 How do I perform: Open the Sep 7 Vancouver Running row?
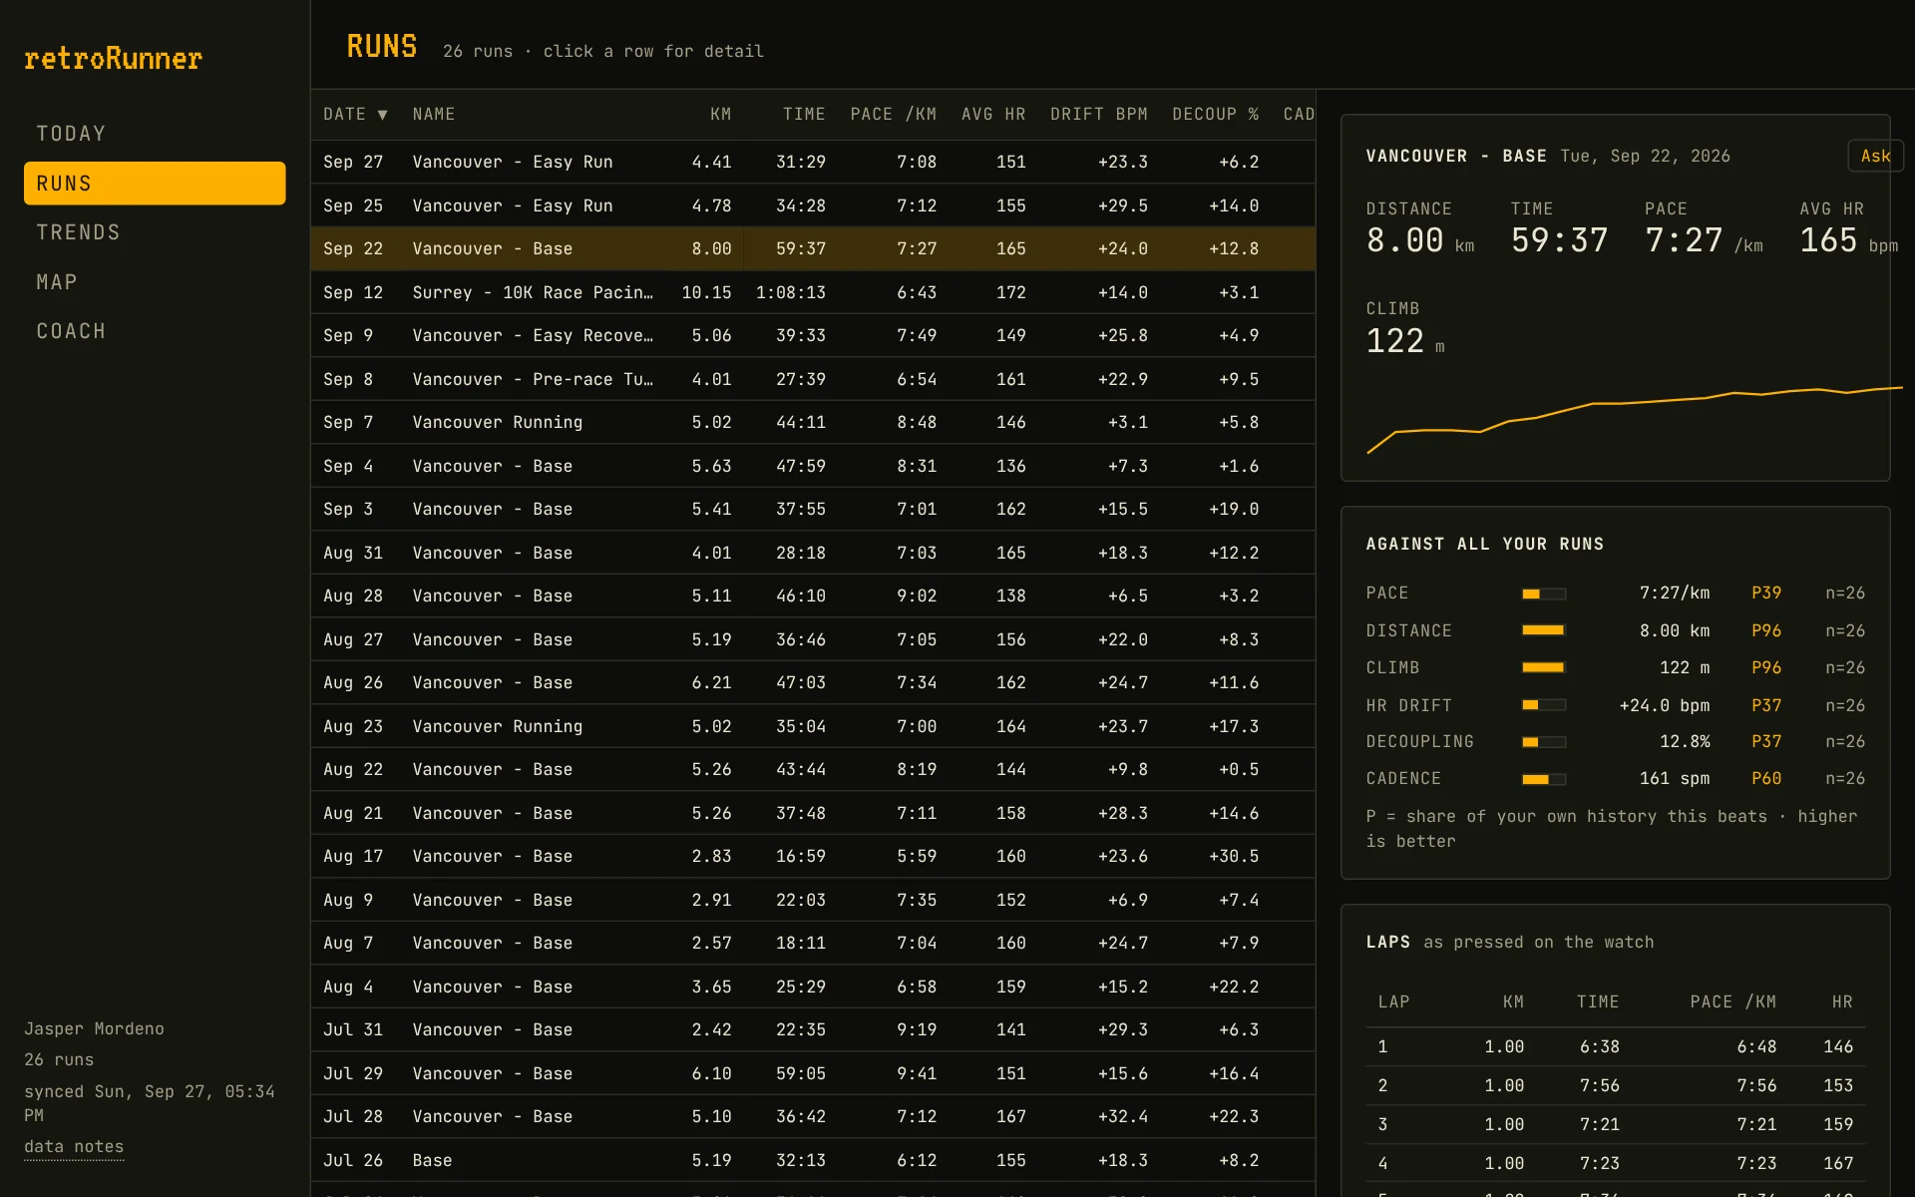pyautogui.click(x=813, y=422)
